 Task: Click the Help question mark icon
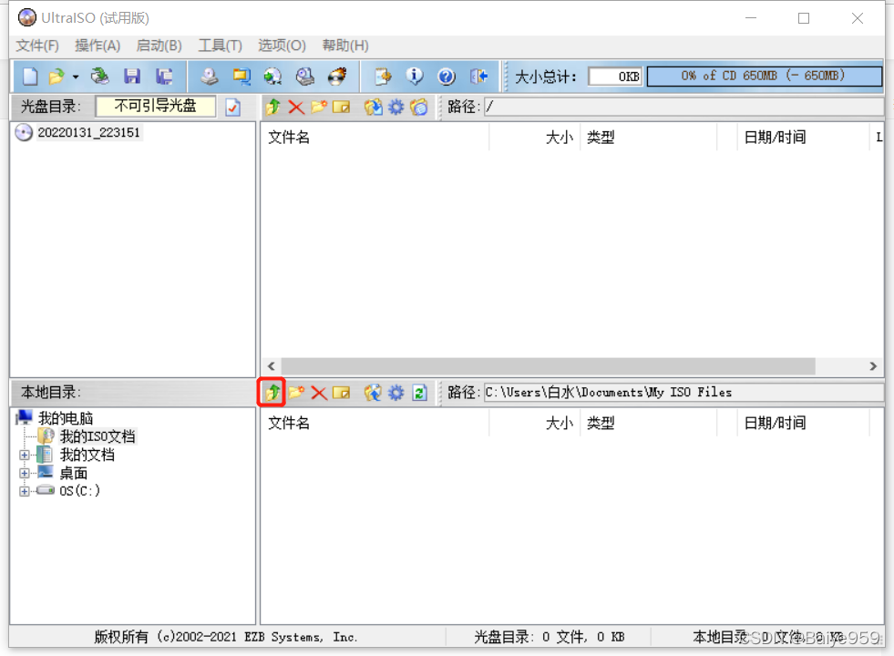point(447,76)
